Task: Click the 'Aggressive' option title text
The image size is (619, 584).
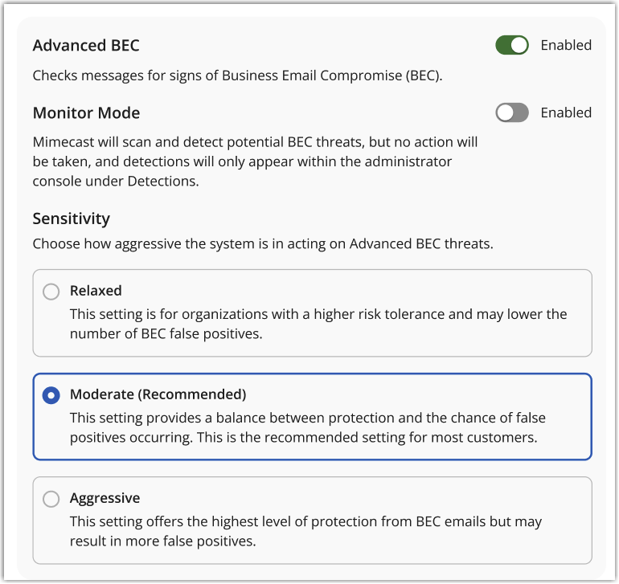Action: 105,498
